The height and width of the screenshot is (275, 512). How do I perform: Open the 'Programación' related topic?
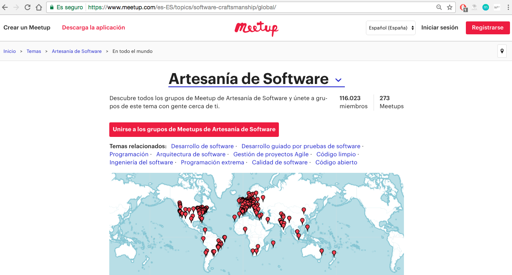coord(129,154)
